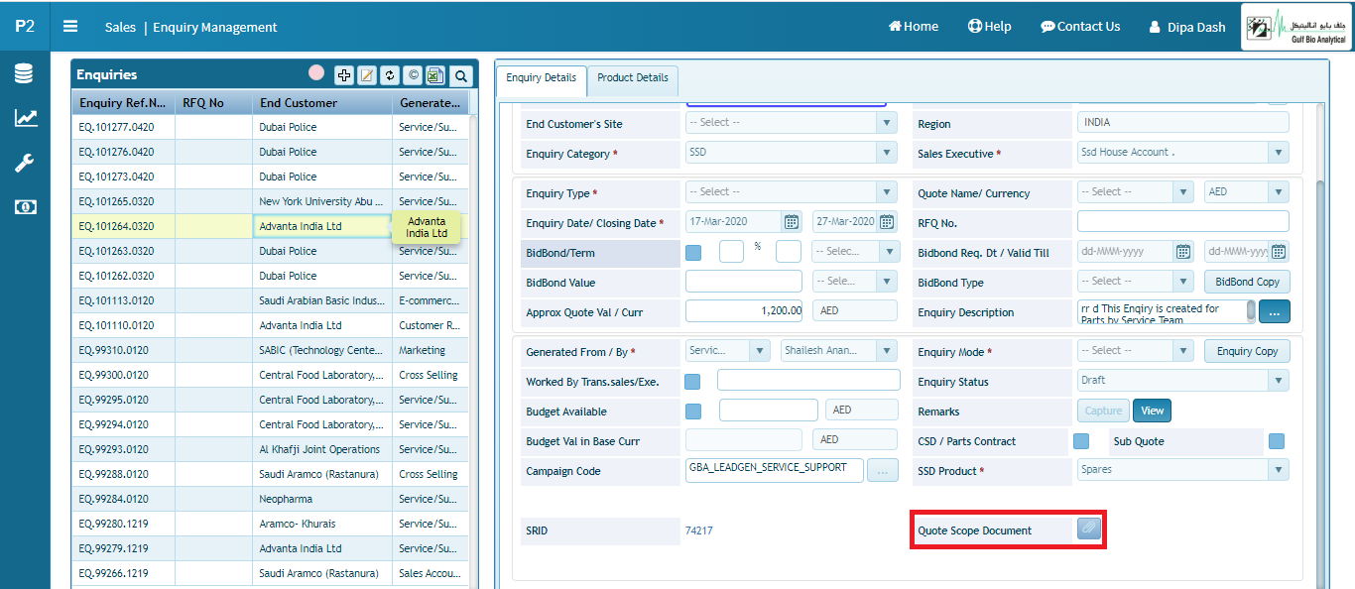1355x589 pixels.
Task: Open the database stack sidebar icon
Action: pos(25,74)
